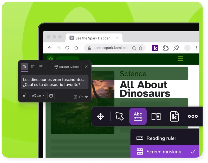Click the feedback comment icon in popup
This screenshot has width=208, height=163.
[75, 97]
